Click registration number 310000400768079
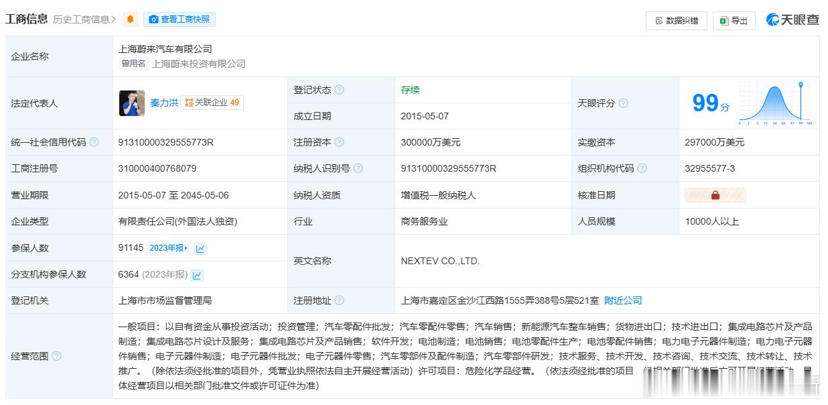Viewport: 828px width, 405px height. click(157, 168)
